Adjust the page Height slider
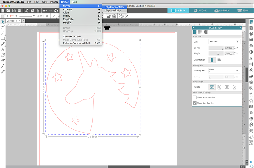The height and width of the screenshot is (168, 254). [x=216, y=53]
